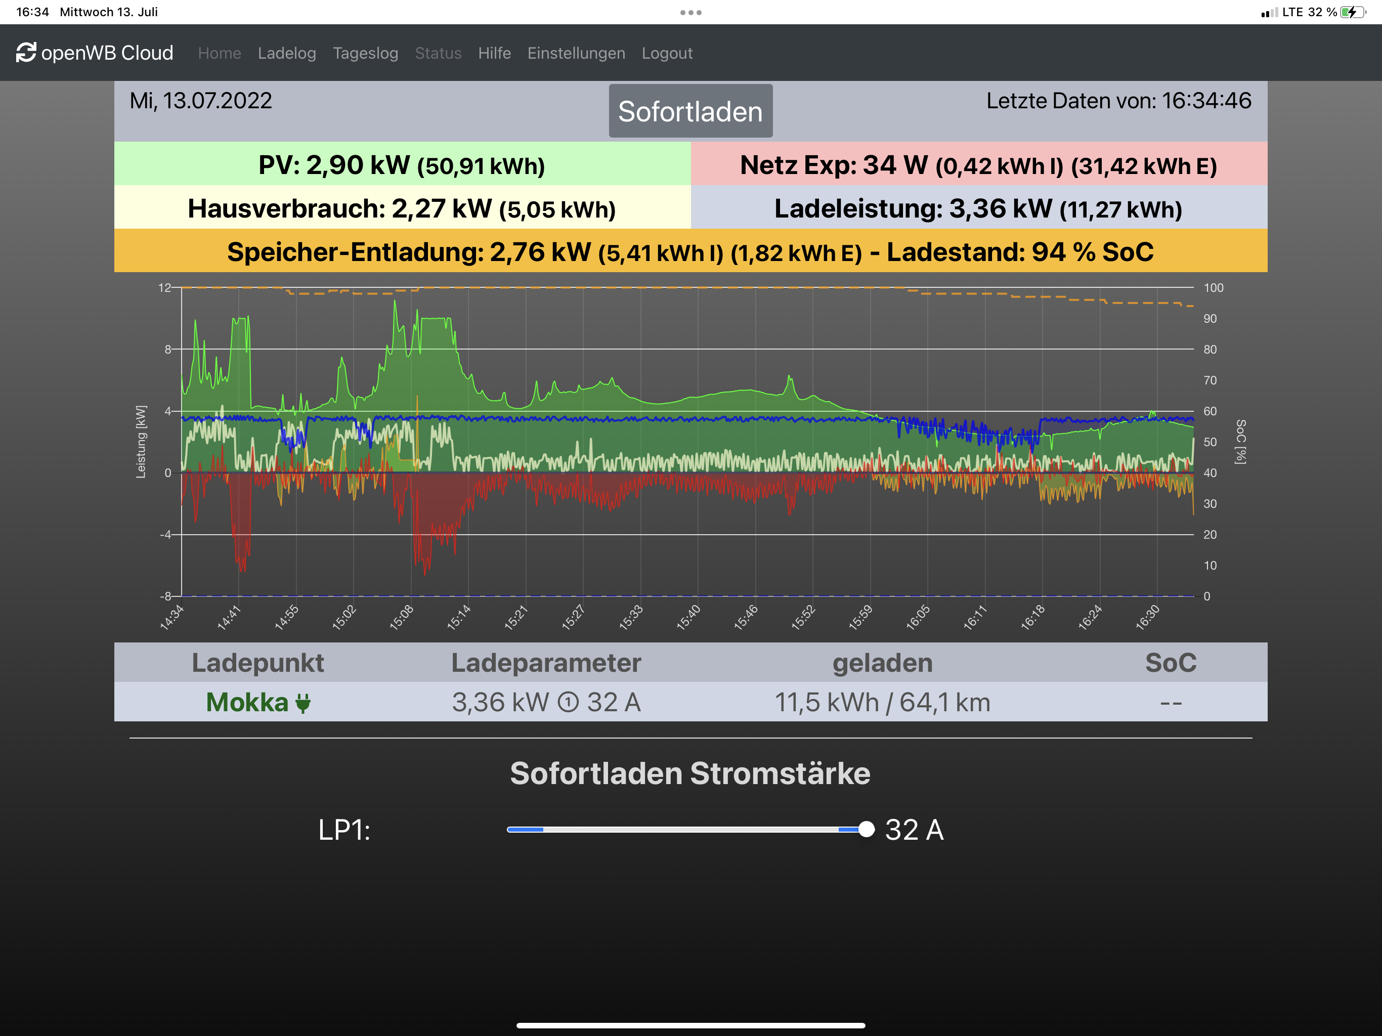Click the Ladeleistung 3,36 kW panel

(978, 209)
